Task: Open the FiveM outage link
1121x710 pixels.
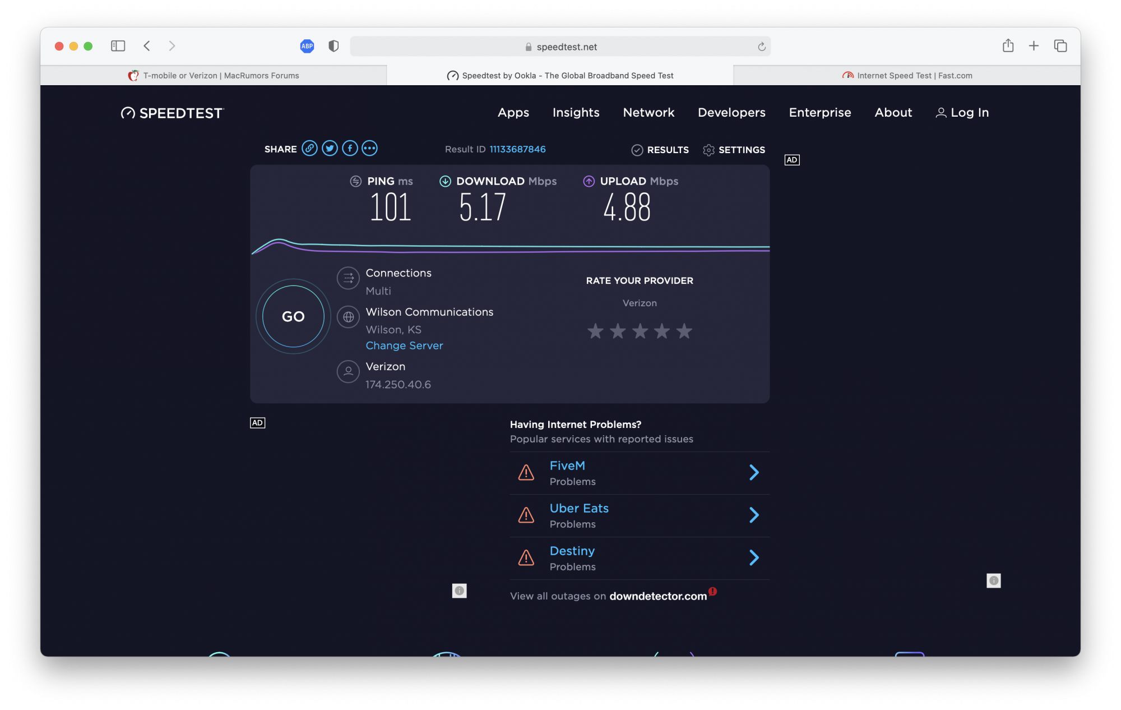Action: pyautogui.click(x=567, y=466)
